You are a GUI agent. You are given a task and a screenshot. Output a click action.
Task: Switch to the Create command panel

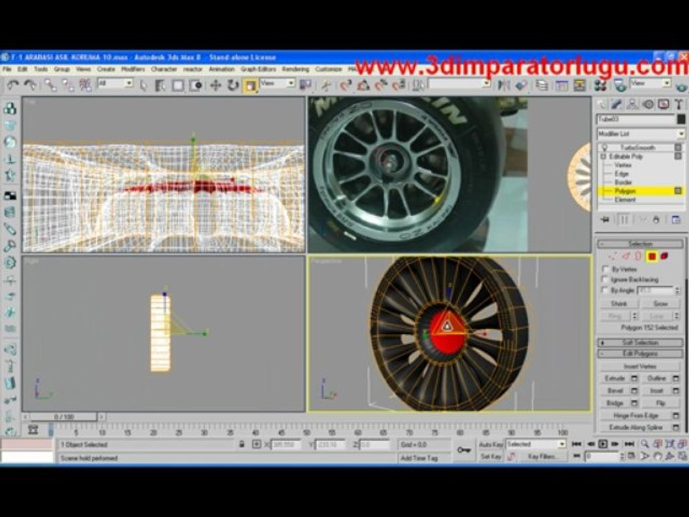pyautogui.click(x=601, y=104)
